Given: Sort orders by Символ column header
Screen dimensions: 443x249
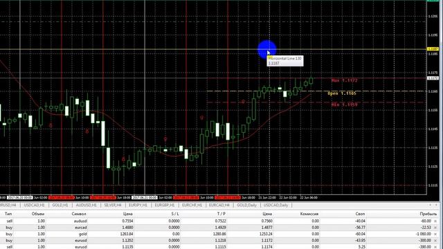Looking at the screenshot, I should (x=79, y=214).
